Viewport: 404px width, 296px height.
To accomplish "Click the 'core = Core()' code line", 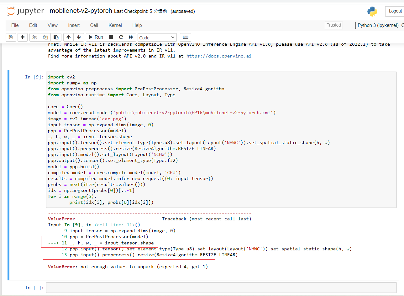I will coord(66,107).
